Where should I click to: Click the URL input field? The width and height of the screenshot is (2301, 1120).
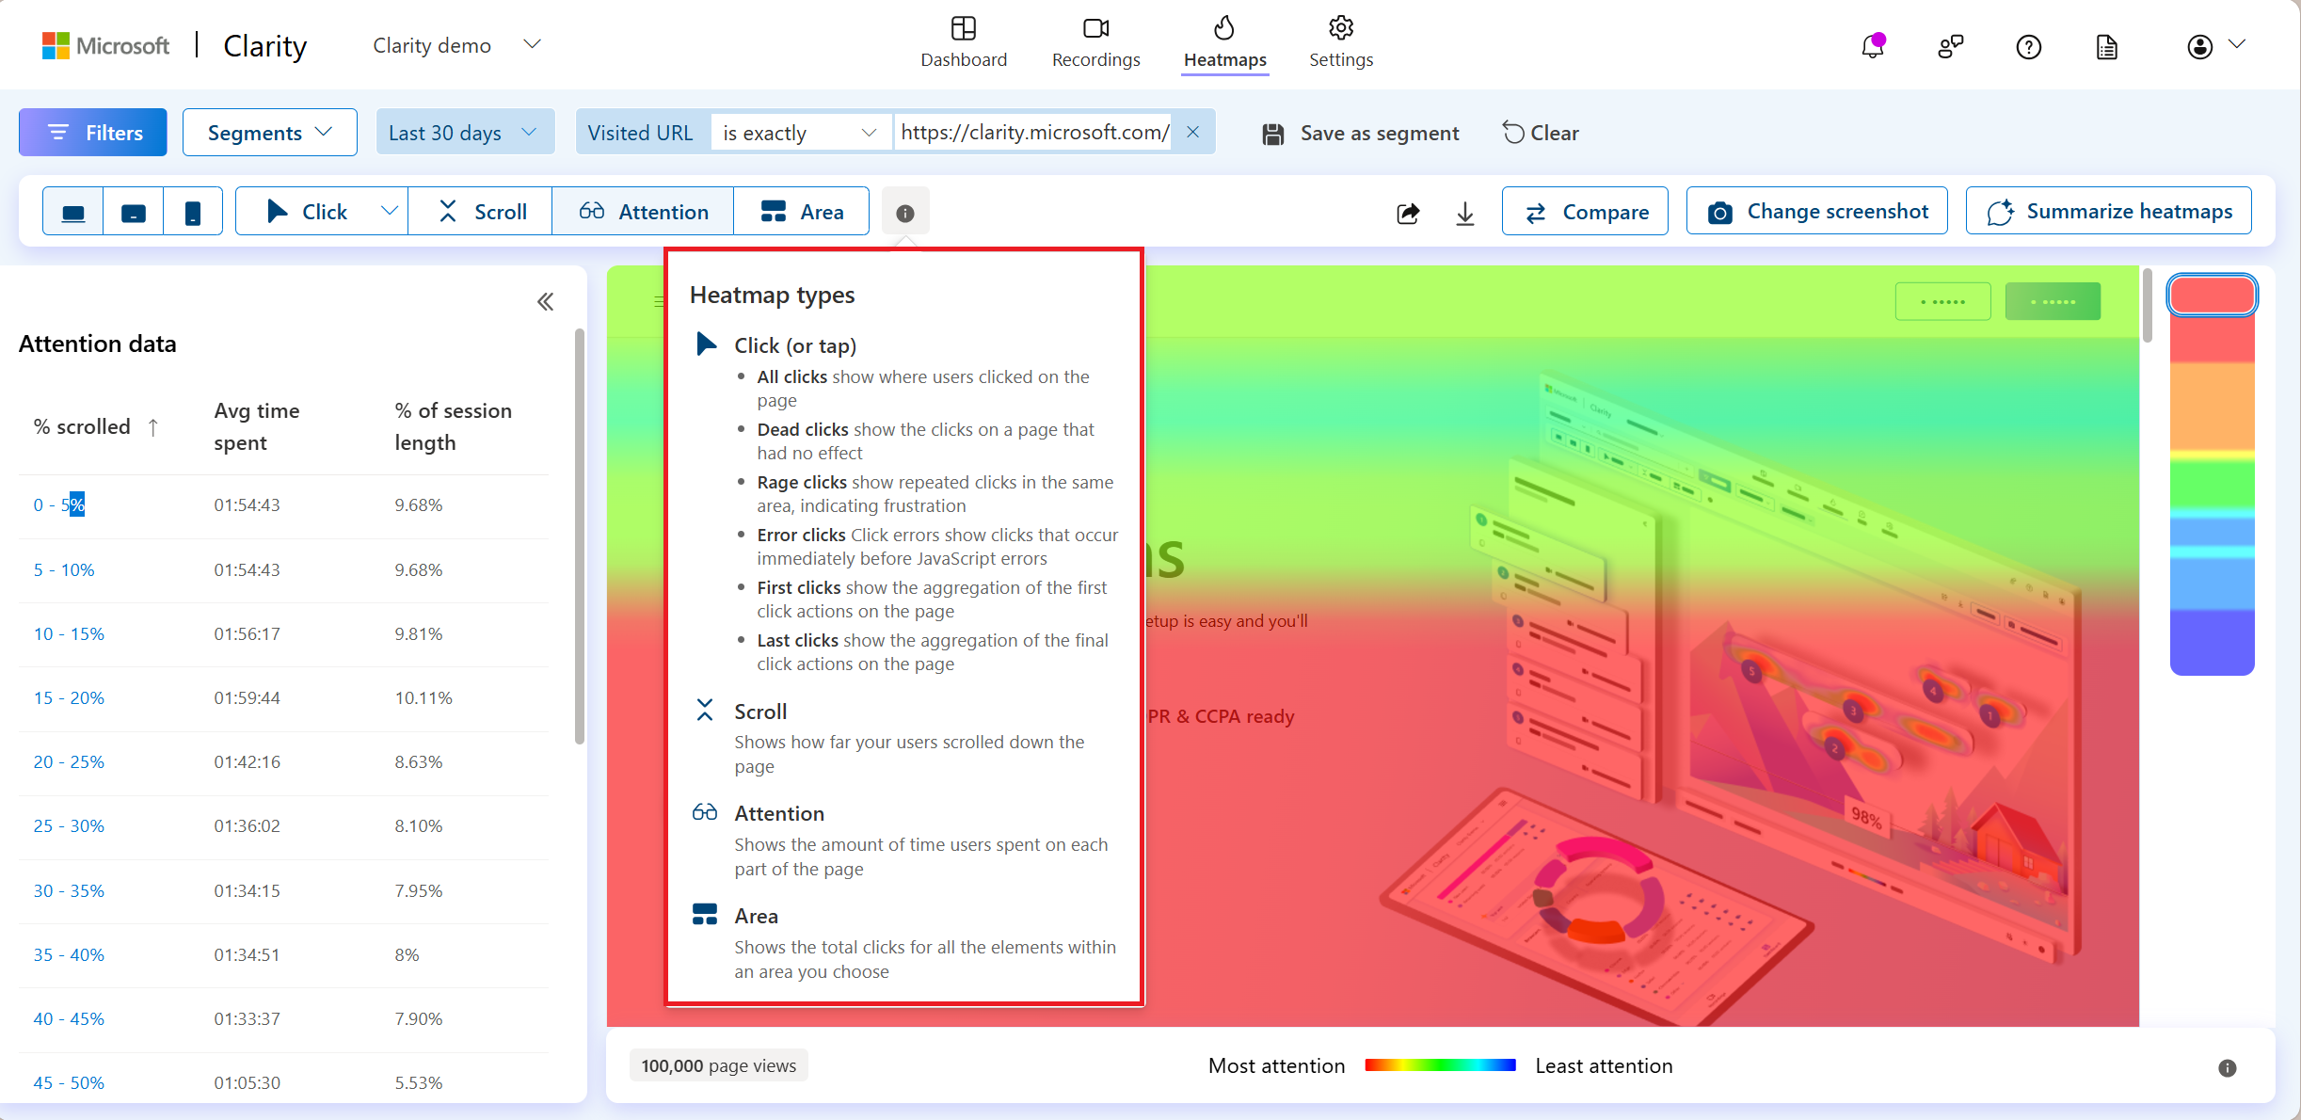click(x=1034, y=133)
